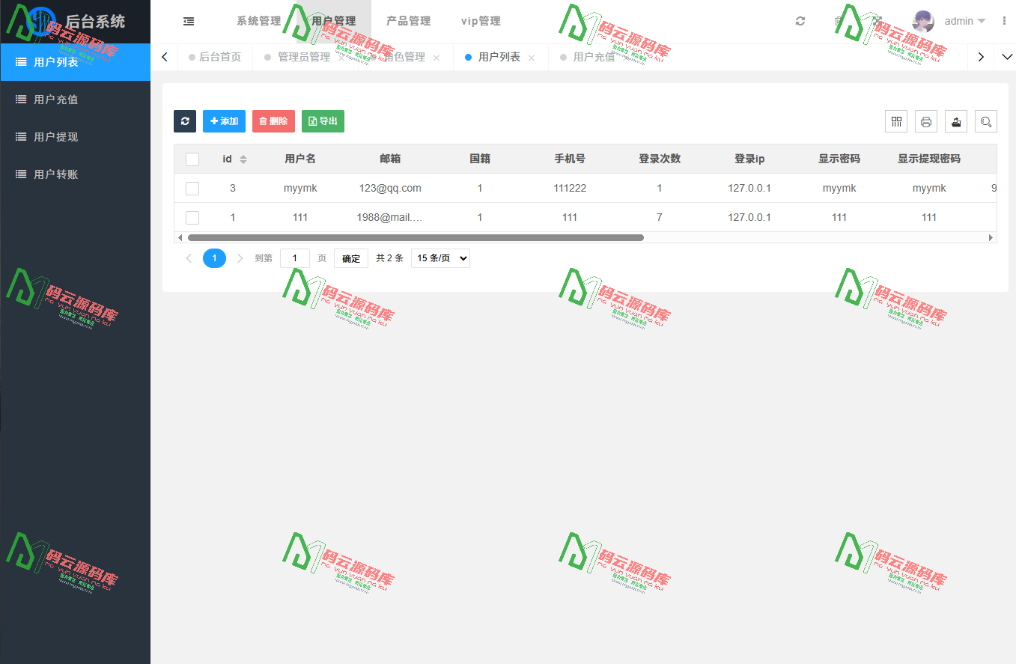The width and height of the screenshot is (1016, 664).
Task: Select the checkbox for user myymk
Action: [x=192, y=188]
